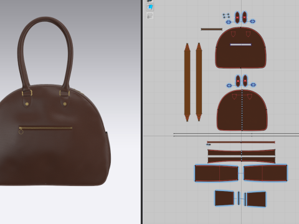The image size is (299, 224).
Task: Click the right gold rivet on the 3D bag
Action: pyautogui.click(x=65, y=104)
